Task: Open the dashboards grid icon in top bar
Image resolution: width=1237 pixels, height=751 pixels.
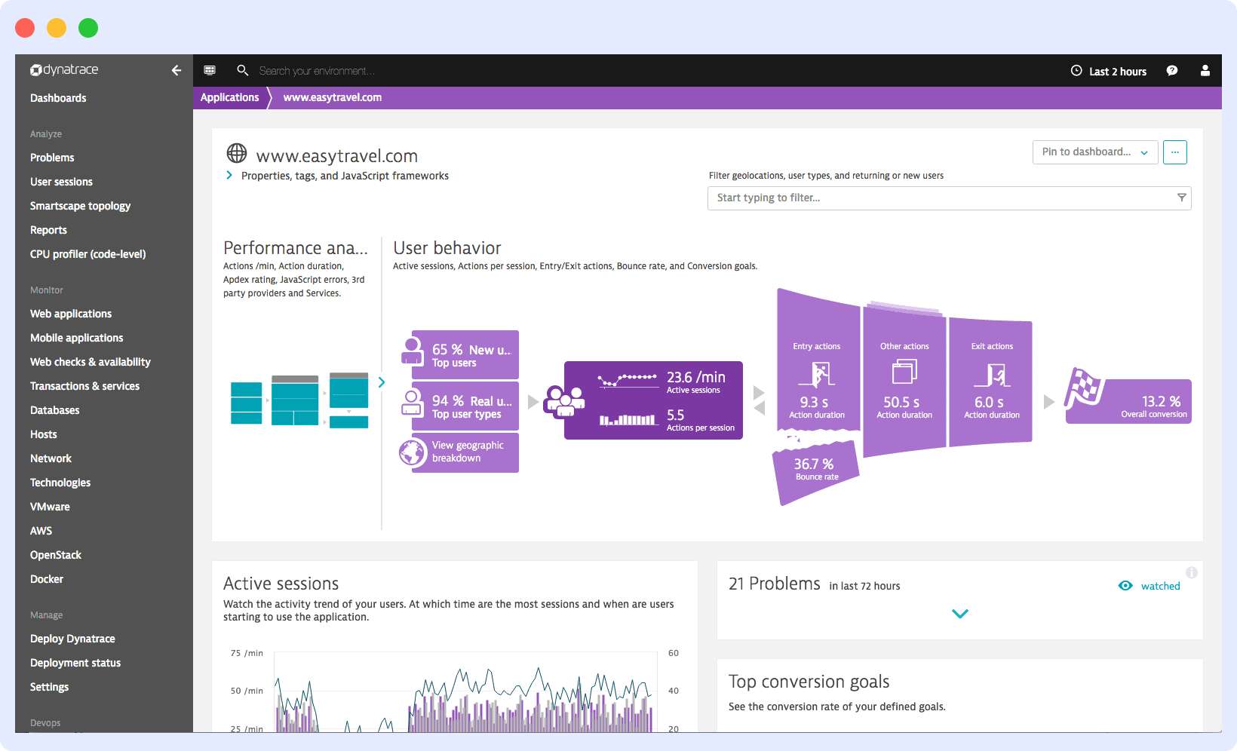Action: tap(210, 70)
